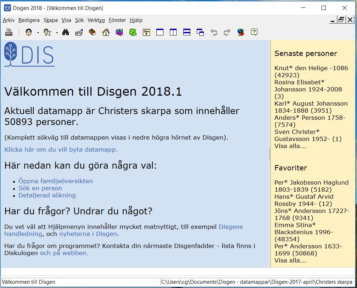Viewport: 357px width, 288px height.
Task: Click Välkommen till Disgen status bar text
Action: click(29, 282)
